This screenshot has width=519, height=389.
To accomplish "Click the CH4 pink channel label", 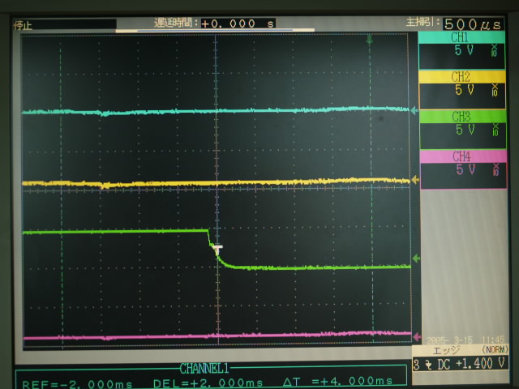I will (x=460, y=156).
